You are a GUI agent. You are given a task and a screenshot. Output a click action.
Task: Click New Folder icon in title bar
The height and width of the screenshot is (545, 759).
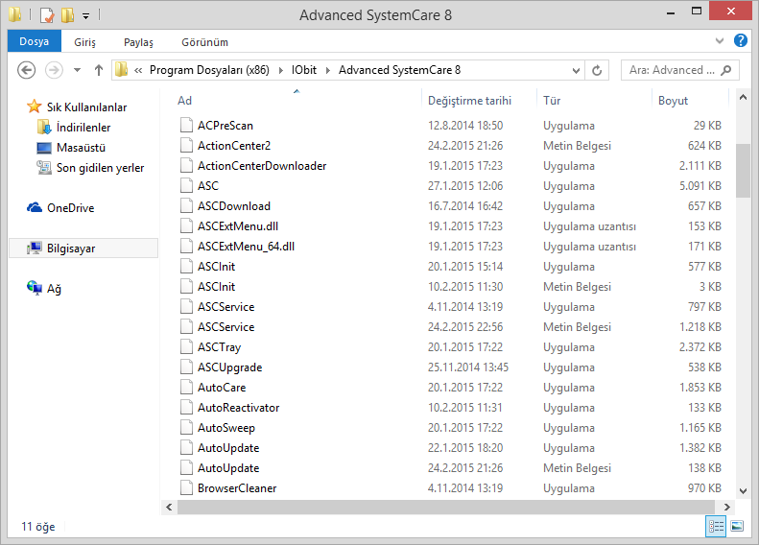pos(67,15)
